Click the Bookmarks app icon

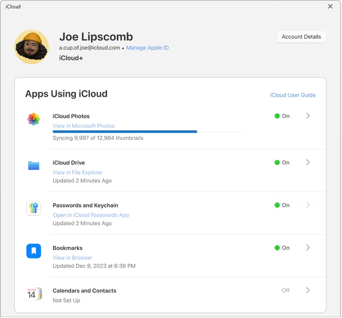click(x=33, y=251)
